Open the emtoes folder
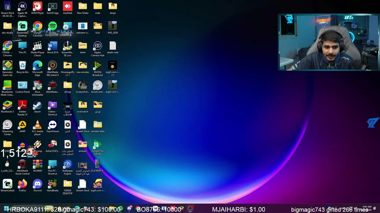The height and width of the screenshot is (213, 380). (x=83, y=146)
